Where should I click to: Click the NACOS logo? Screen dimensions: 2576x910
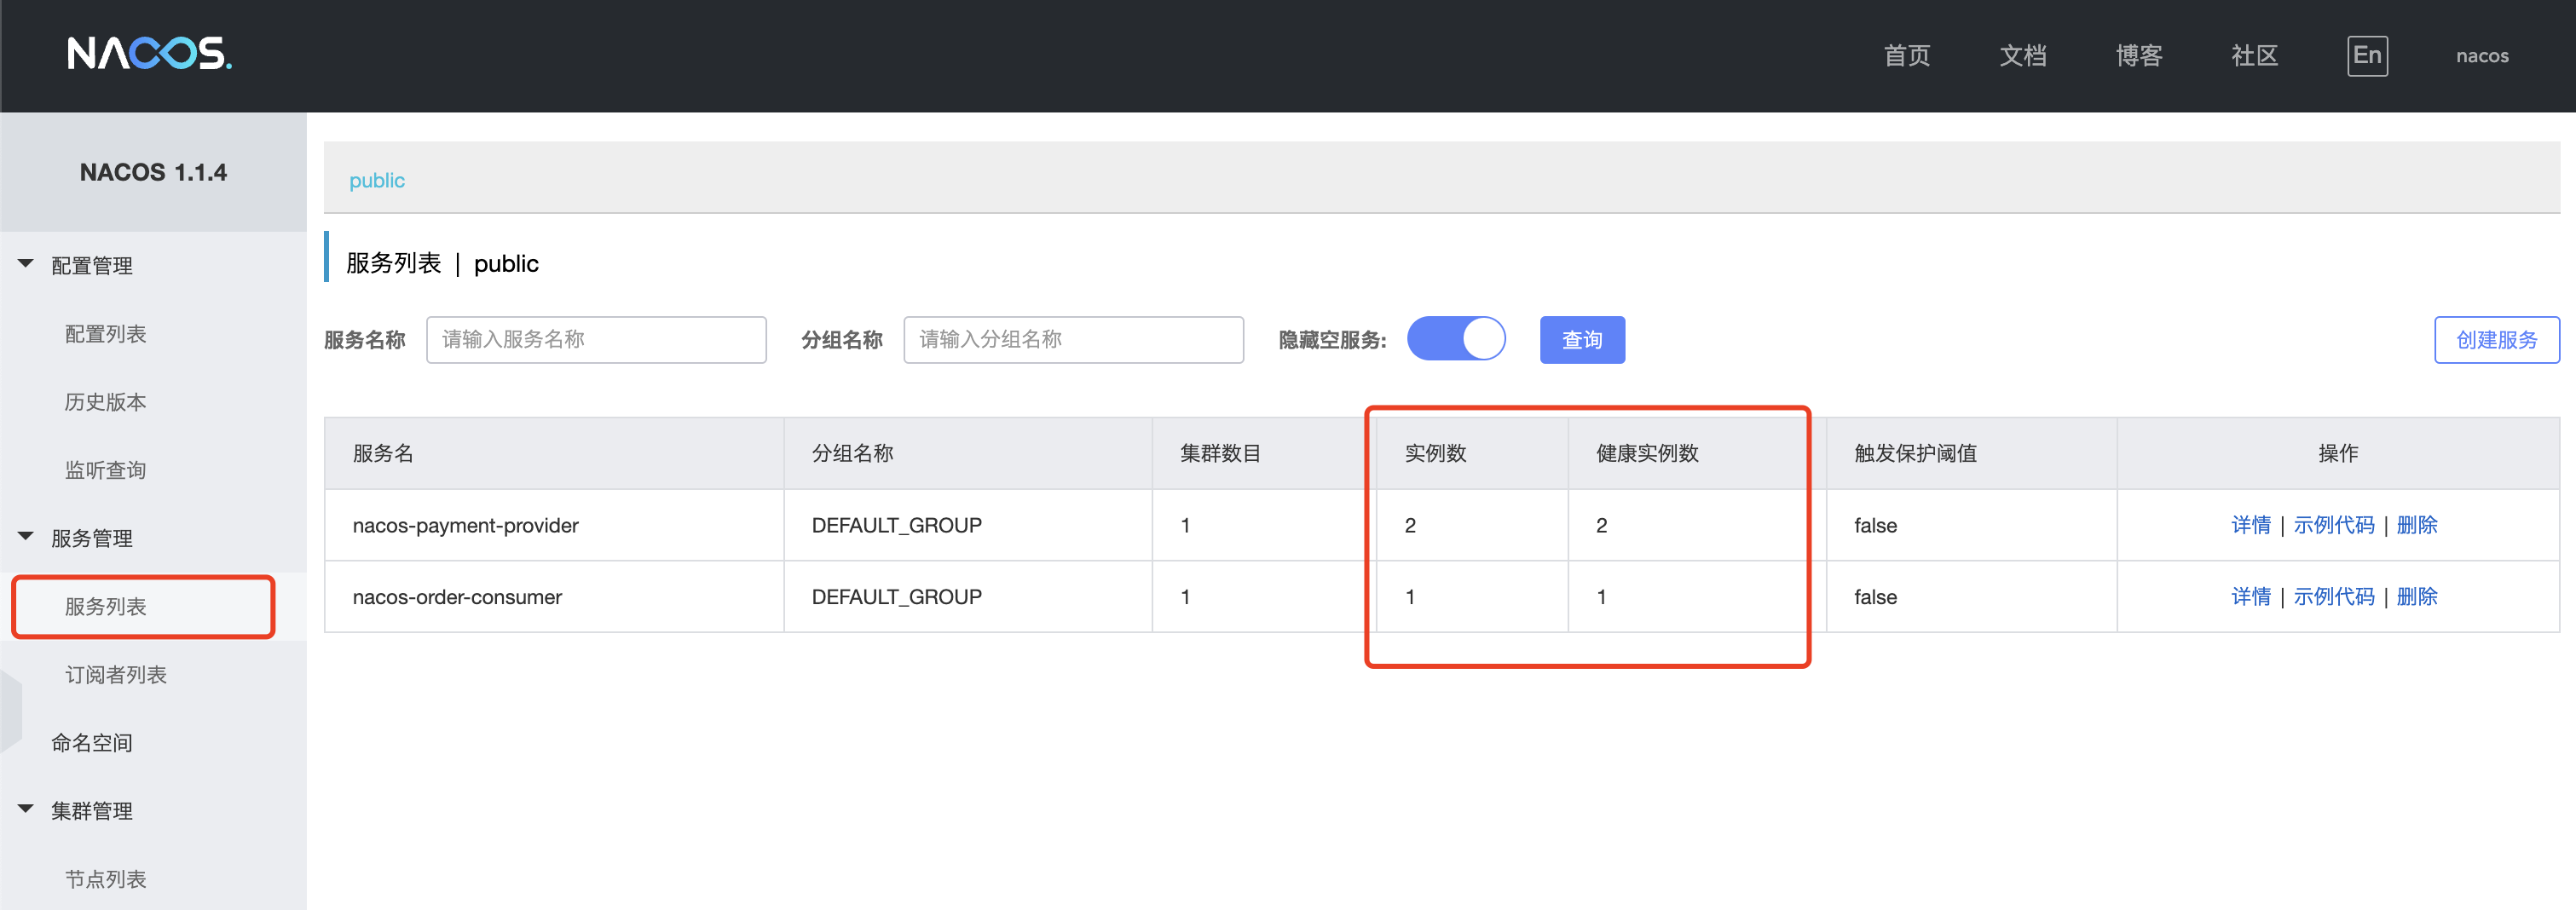click(x=149, y=54)
